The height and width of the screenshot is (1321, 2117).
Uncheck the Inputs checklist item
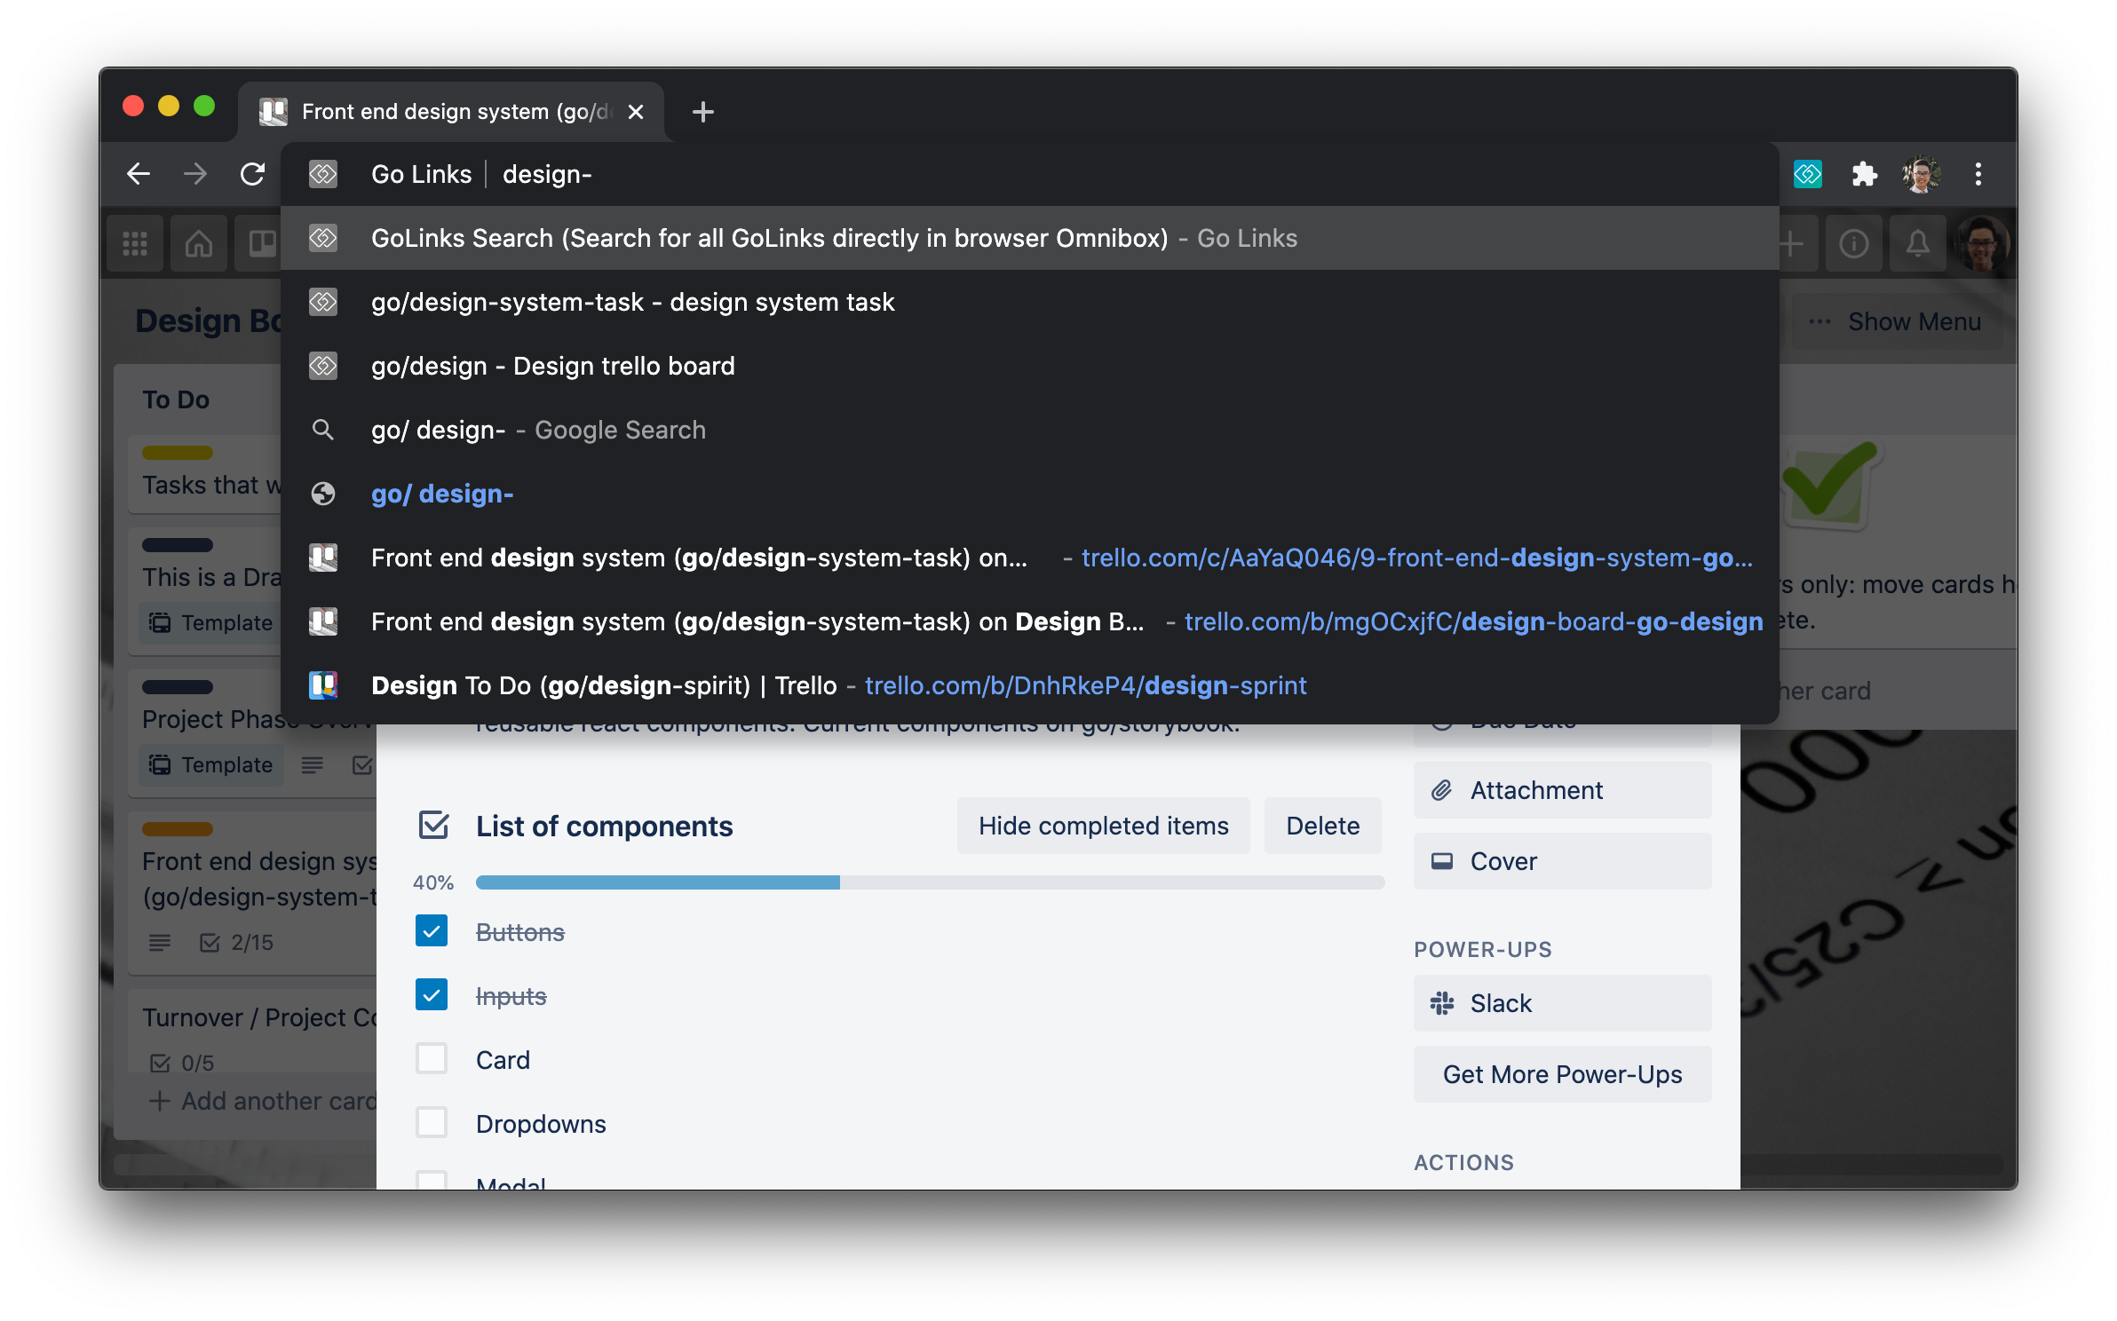[x=432, y=995]
